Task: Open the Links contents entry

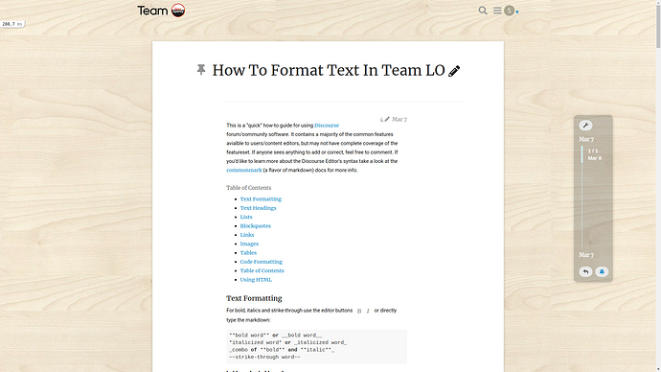Action: [247, 235]
